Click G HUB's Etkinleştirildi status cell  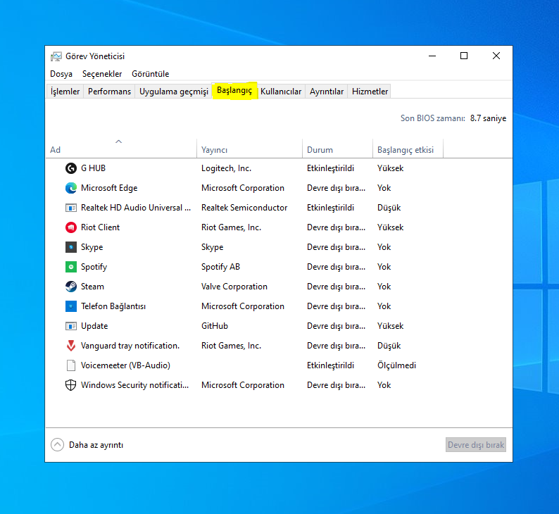point(330,168)
